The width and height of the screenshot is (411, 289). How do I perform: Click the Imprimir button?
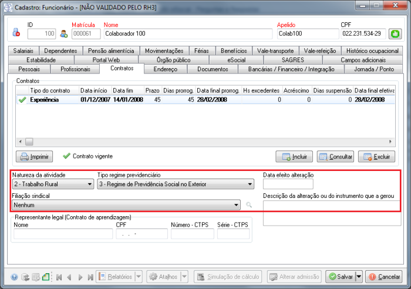pos(35,157)
